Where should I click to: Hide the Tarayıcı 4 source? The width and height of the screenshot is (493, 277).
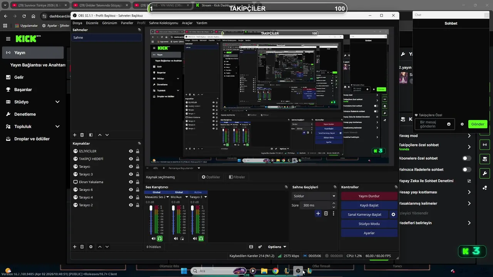pyautogui.click(x=131, y=197)
